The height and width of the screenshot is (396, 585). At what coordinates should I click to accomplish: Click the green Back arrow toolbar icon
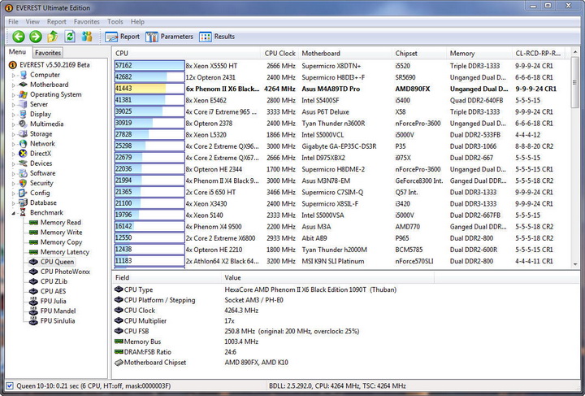(x=18, y=37)
